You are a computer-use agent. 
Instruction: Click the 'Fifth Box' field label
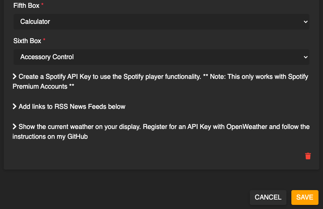tap(26, 6)
